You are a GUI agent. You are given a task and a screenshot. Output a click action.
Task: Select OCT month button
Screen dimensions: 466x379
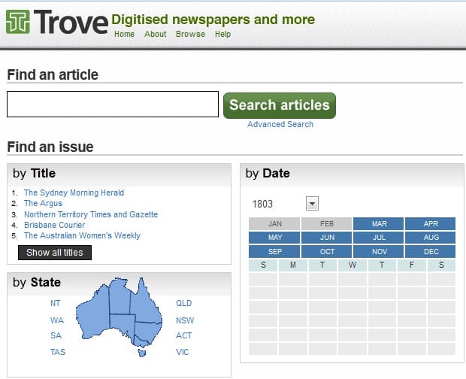pyautogui.click(x=327, y=251)
